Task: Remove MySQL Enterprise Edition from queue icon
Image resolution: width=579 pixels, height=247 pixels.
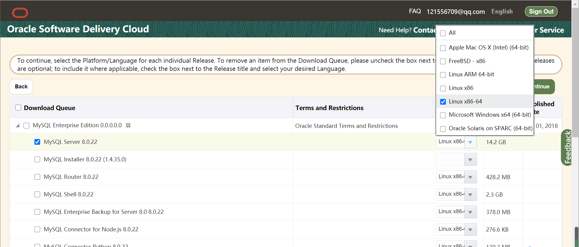Action: 128,125
